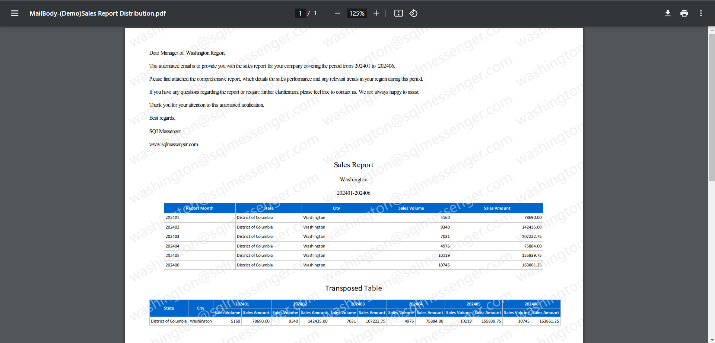Click the vertical scrollbar thumb
Screen dimensions: 715x343
[712, 107]
